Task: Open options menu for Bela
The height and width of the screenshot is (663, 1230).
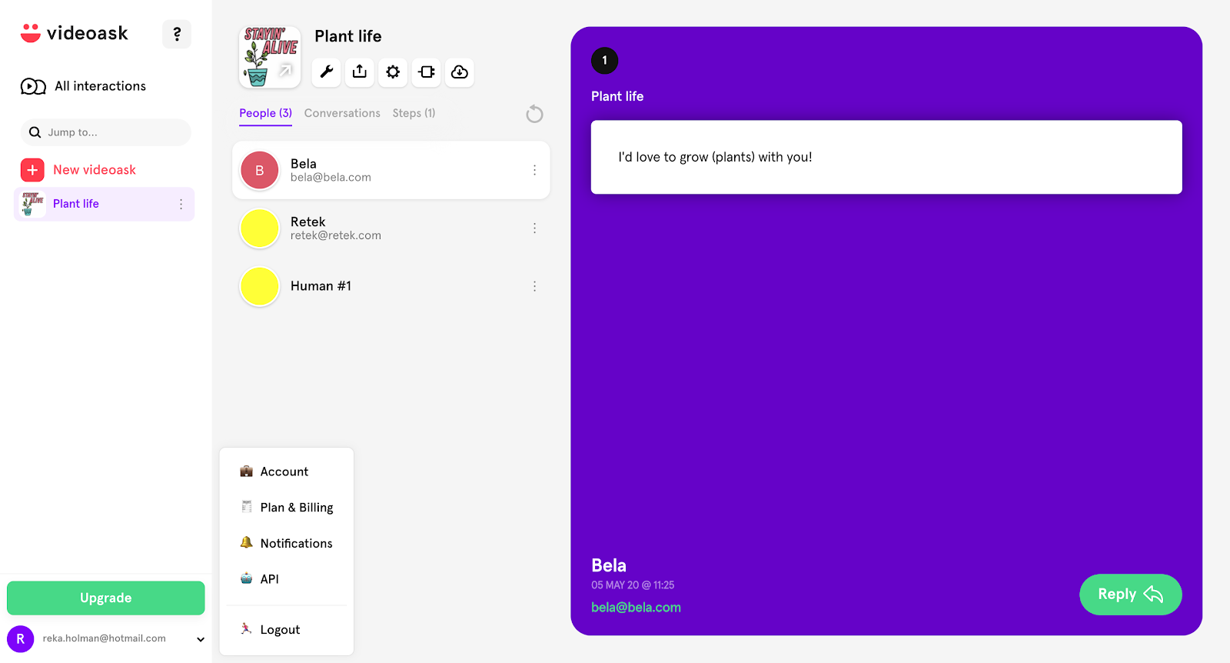Action: click(x=535, y=170)
